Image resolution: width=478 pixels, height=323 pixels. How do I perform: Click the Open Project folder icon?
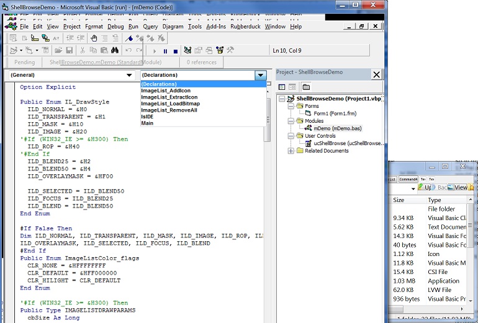58,51
